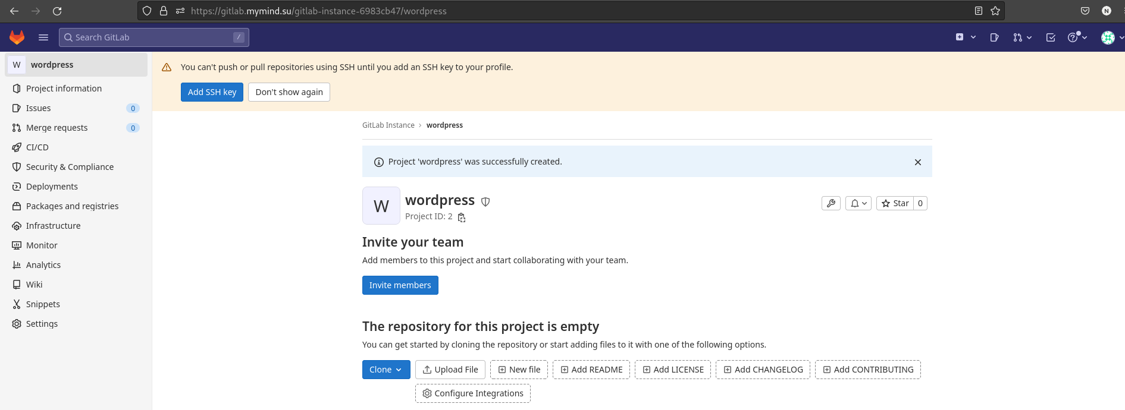The image size is (1125, 410).
Task: Select the wordpress project header in sidebar
Action: click(x=76, y=65)
